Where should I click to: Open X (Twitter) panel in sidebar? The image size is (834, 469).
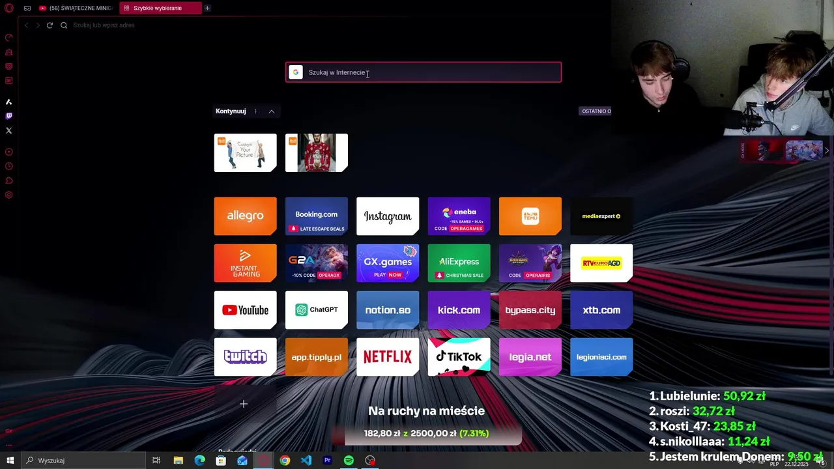click(9, 130)
